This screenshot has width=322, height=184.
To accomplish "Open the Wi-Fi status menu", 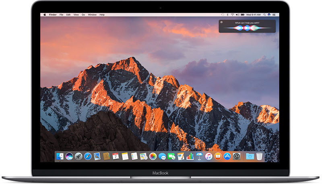I will 233,14.
